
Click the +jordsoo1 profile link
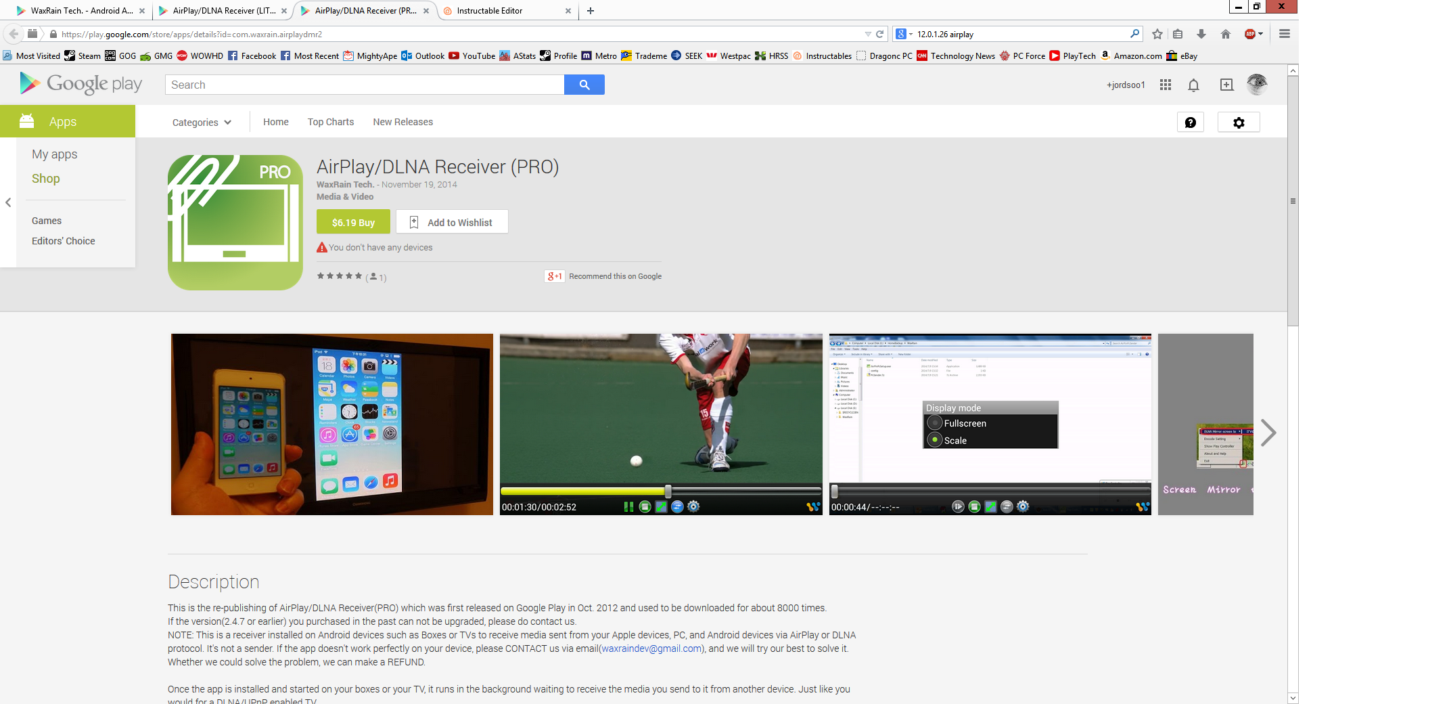1126,85
